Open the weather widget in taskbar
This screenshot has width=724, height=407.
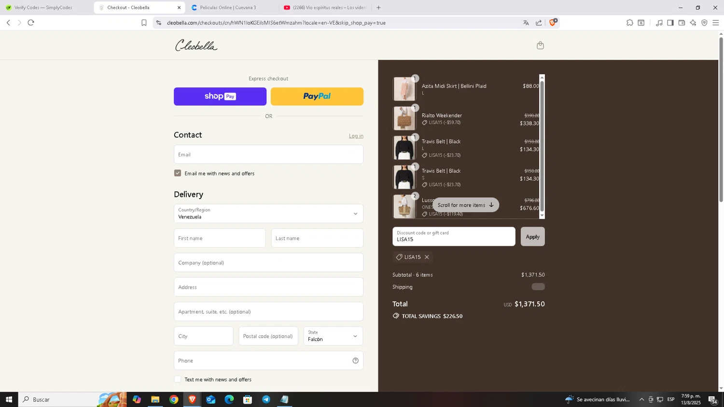tap(598, 399)
